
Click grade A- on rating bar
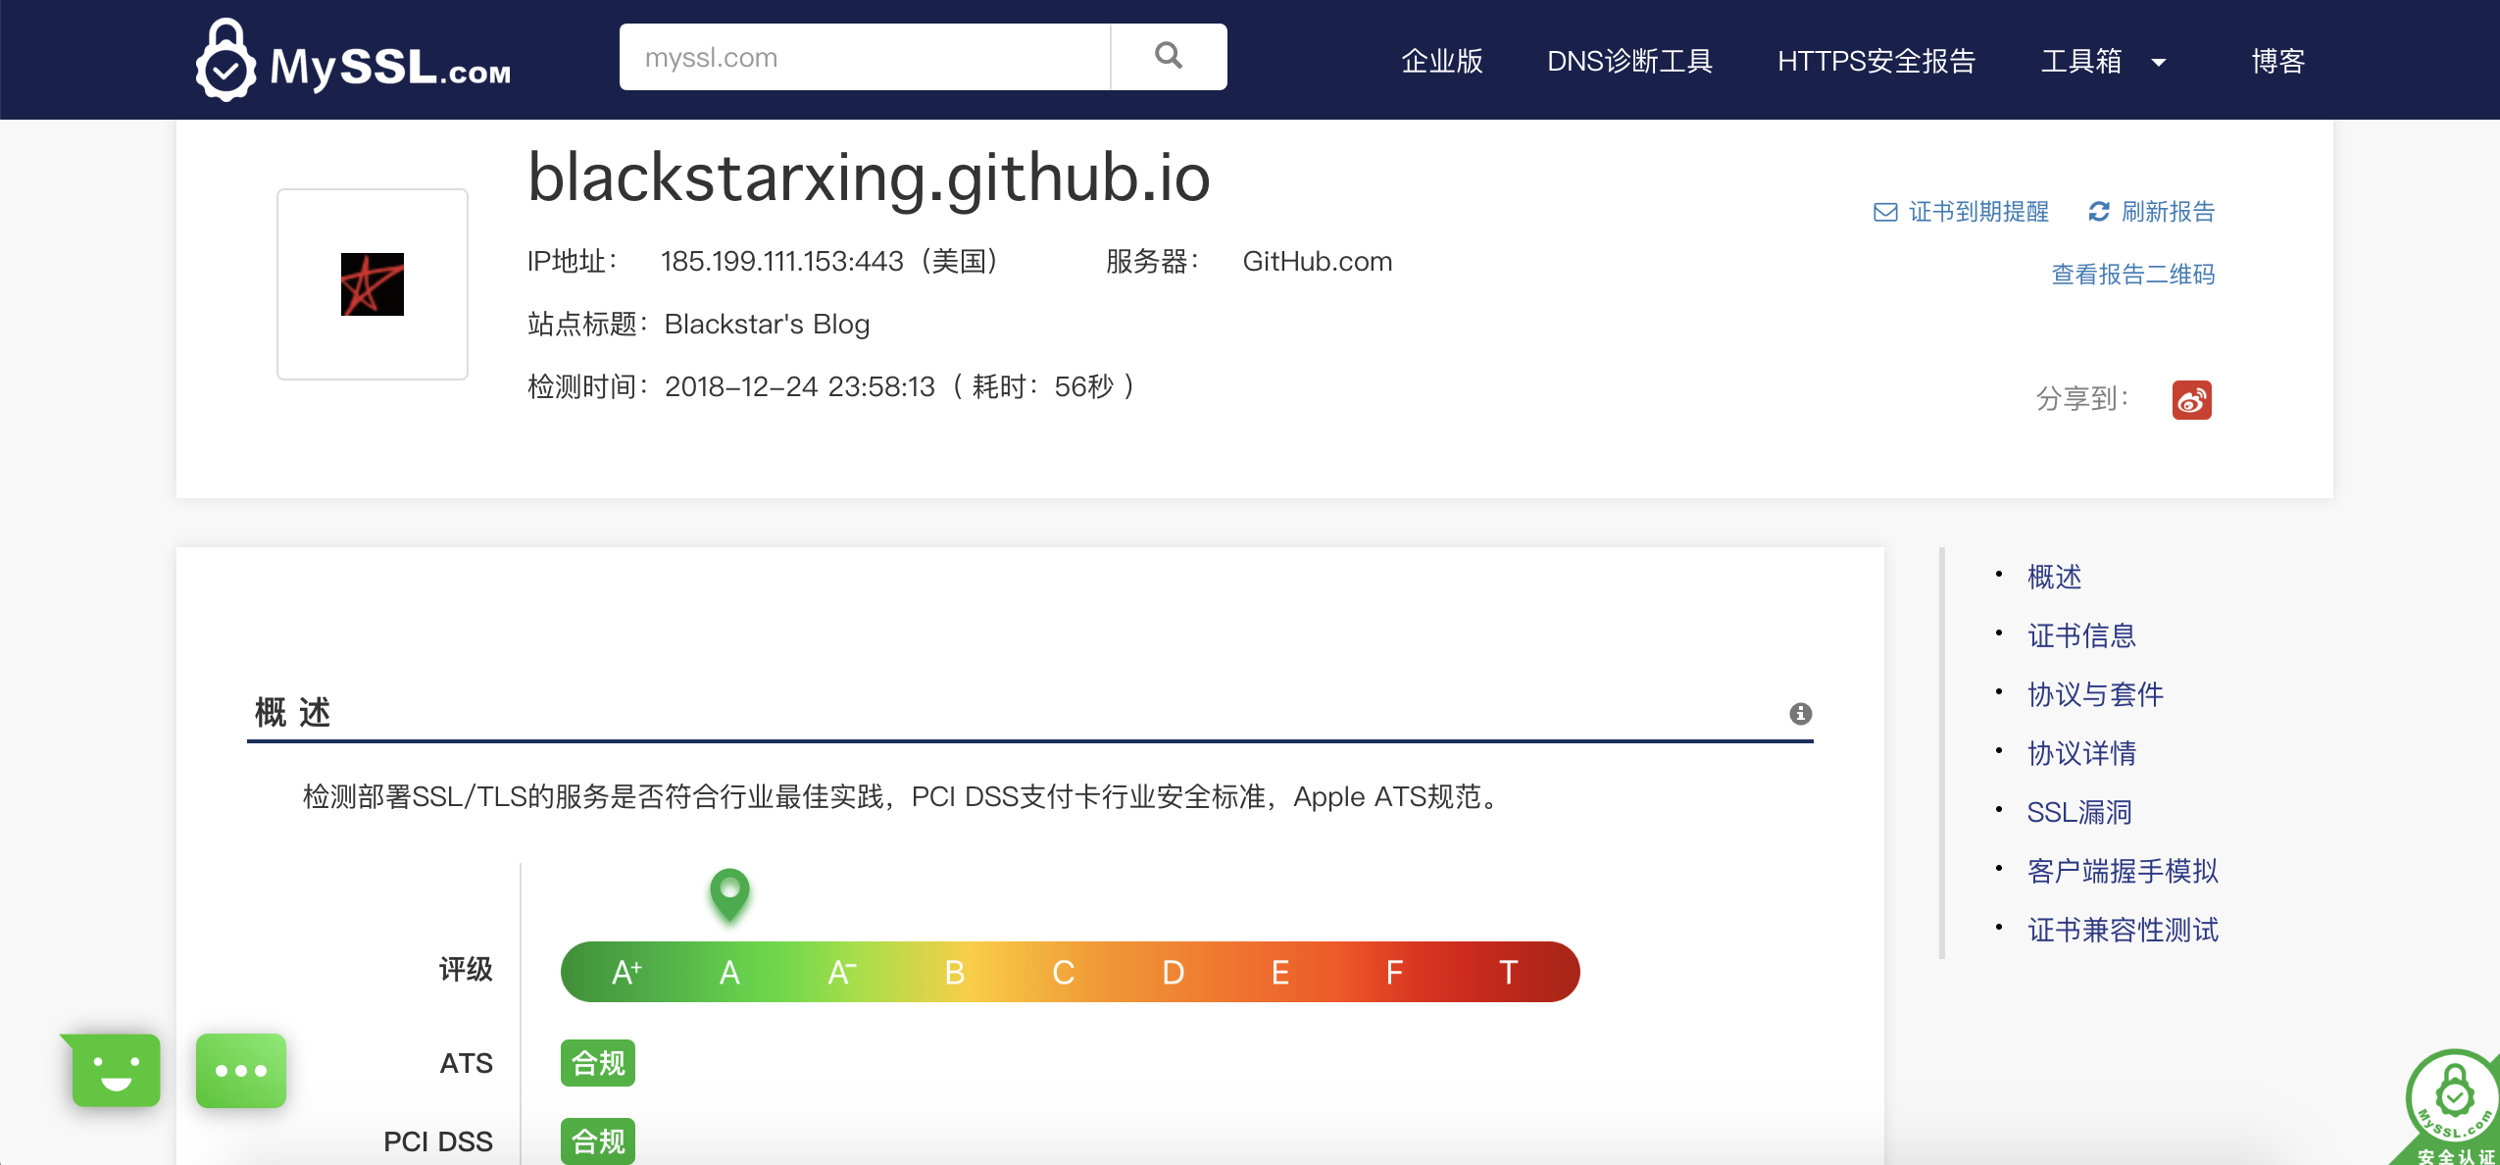tap(842, 973)
